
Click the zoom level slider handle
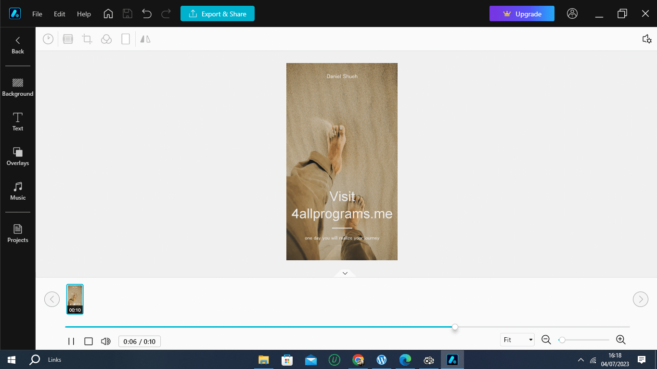pyautogui.click(x=562, y=340)
